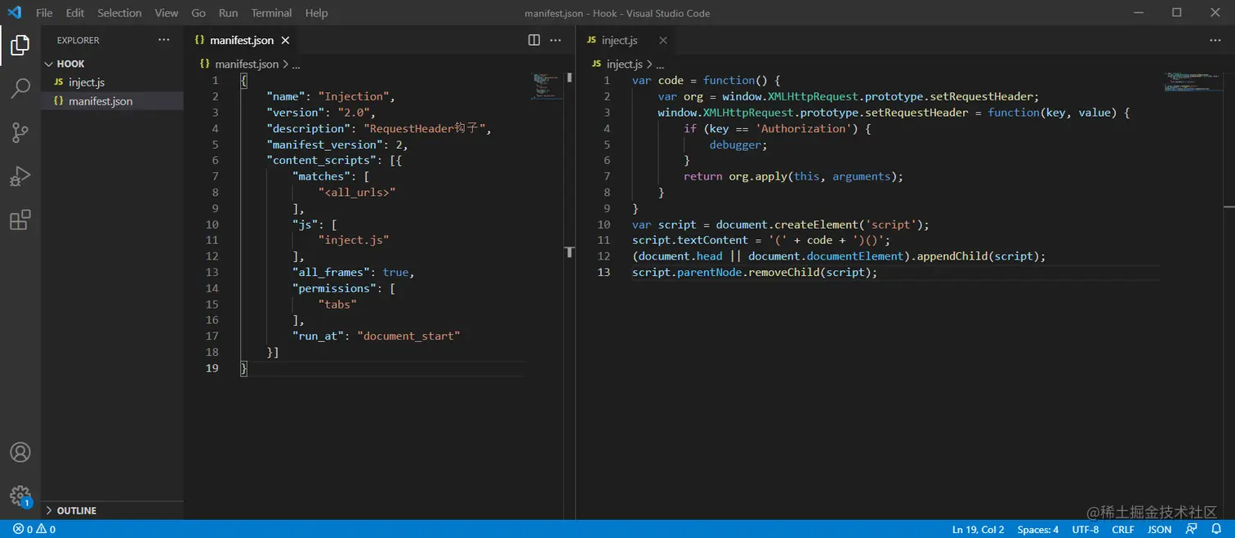The width and height of the screenshot is (1235, 538).
Task: Click the EXPLORER panel title
Action: 78,40
